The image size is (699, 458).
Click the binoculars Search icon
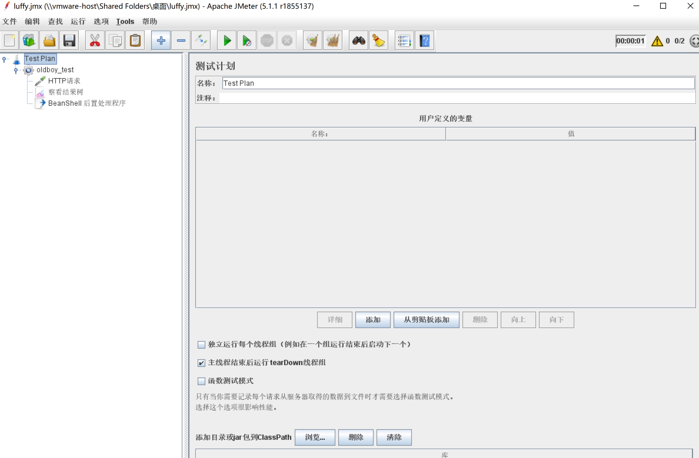pos(358,41)
